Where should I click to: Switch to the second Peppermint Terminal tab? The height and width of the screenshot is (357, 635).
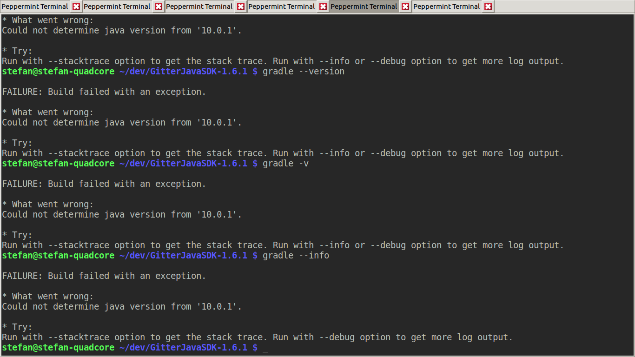pos(117,7)
